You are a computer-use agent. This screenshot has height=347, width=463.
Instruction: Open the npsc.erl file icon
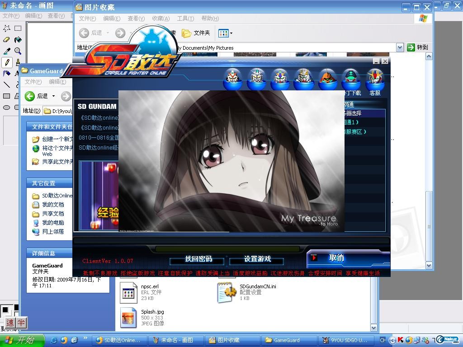coord(128,293)
